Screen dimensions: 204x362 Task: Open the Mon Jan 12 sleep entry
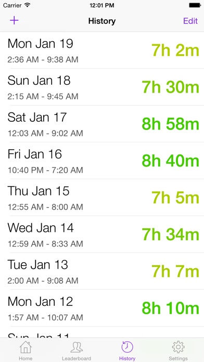tap(102, 308)
